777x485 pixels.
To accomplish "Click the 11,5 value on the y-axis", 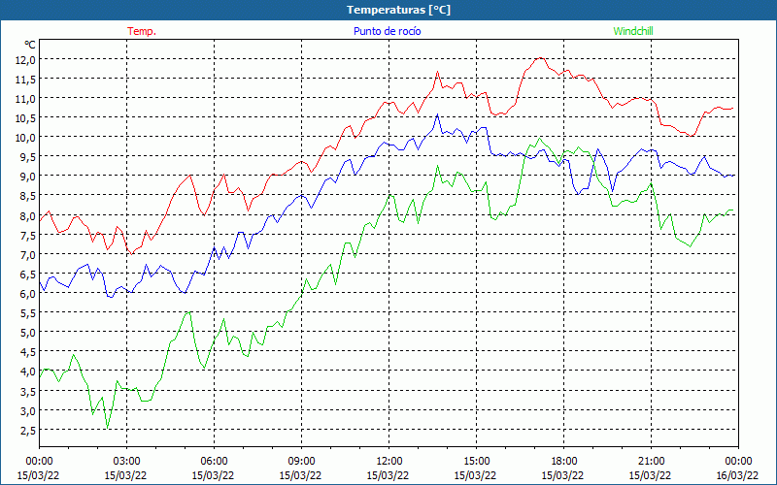I will (26, 80).
